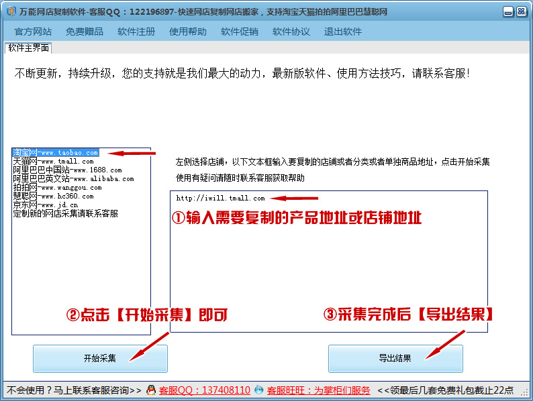Click the app shield icon in title bar

[11, 11]
